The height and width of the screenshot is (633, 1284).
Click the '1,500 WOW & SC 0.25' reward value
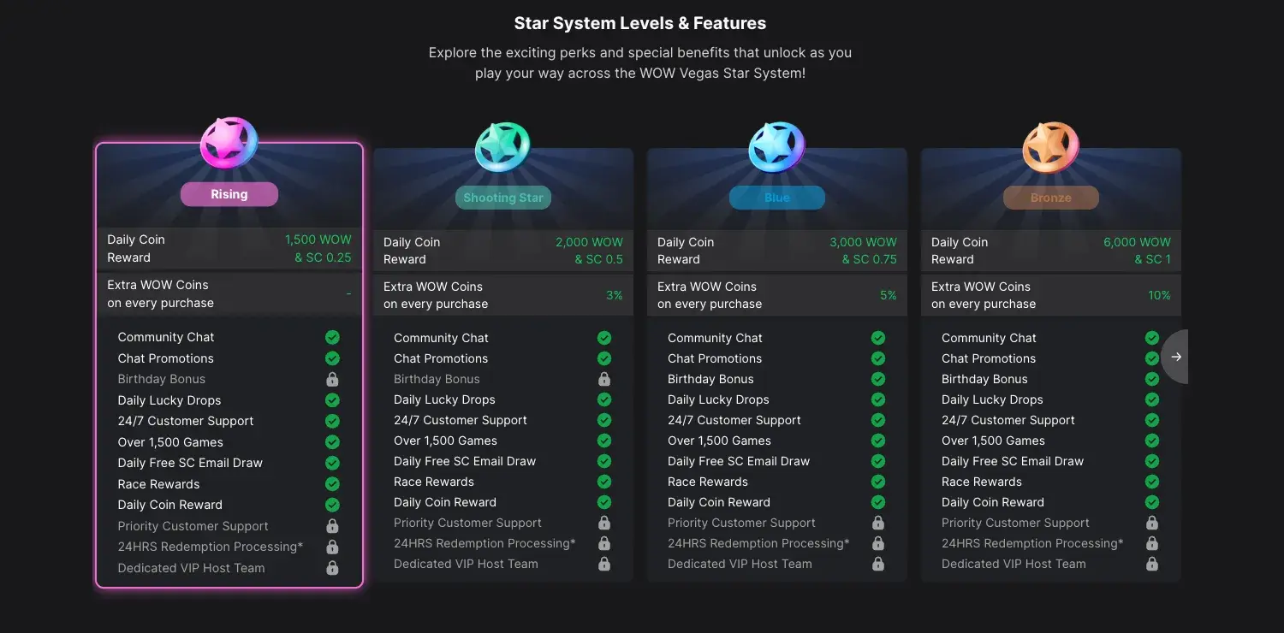[318, 248]
